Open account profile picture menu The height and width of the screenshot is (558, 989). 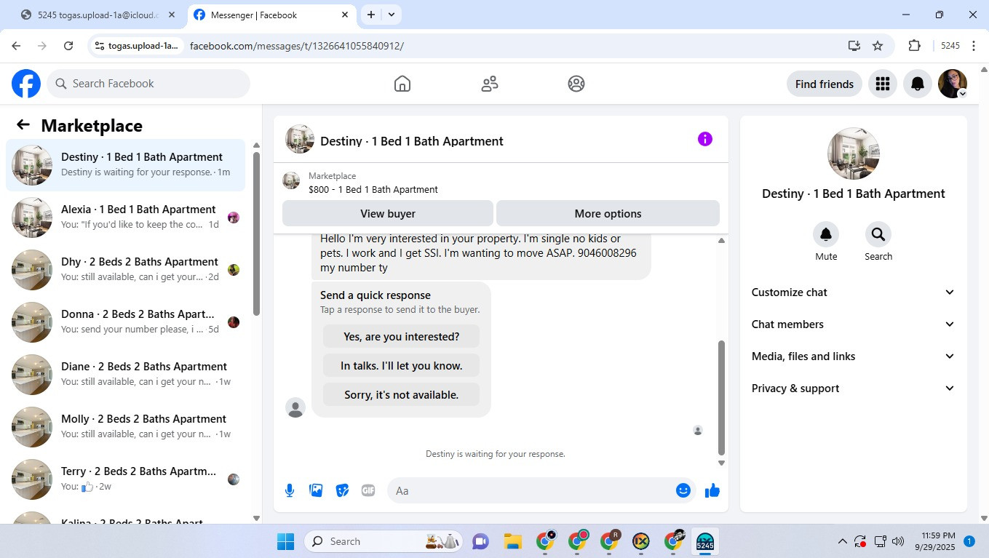point(953,84)
